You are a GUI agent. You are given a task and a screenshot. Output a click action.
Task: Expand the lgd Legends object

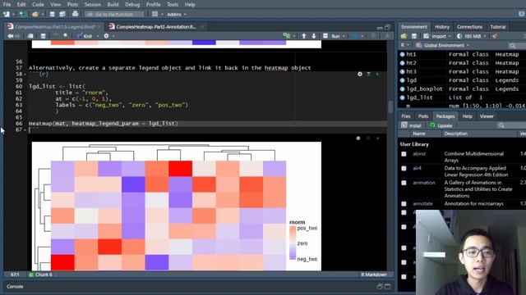[x=402, y=80]
